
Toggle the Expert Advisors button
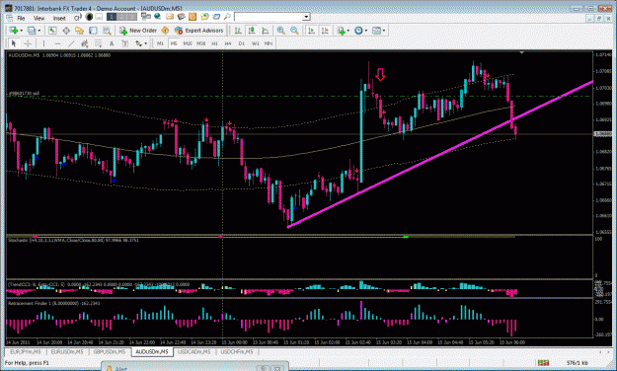[199, 31]
